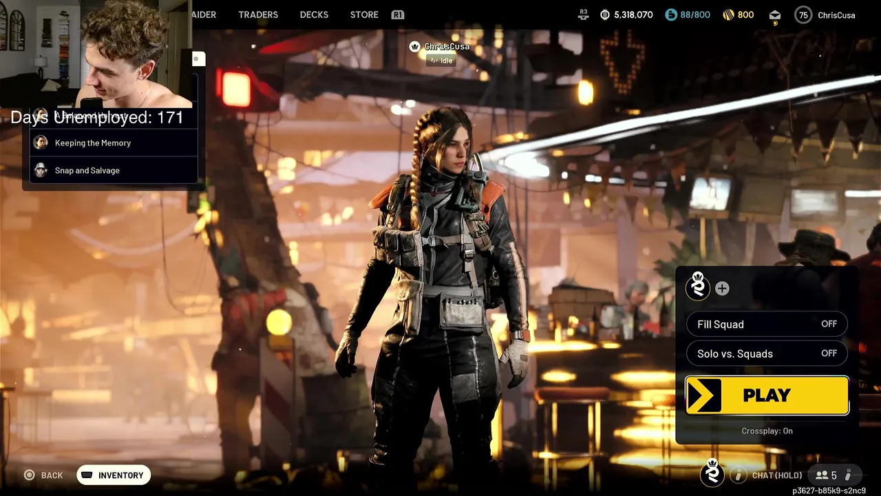The width and height of the screenshot is (881, 496).
Task: Click the crown icon above the character
Action: (415, 46)
